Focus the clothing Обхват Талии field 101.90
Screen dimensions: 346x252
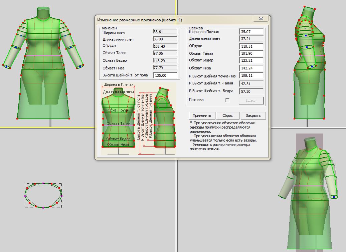point(251,54)
